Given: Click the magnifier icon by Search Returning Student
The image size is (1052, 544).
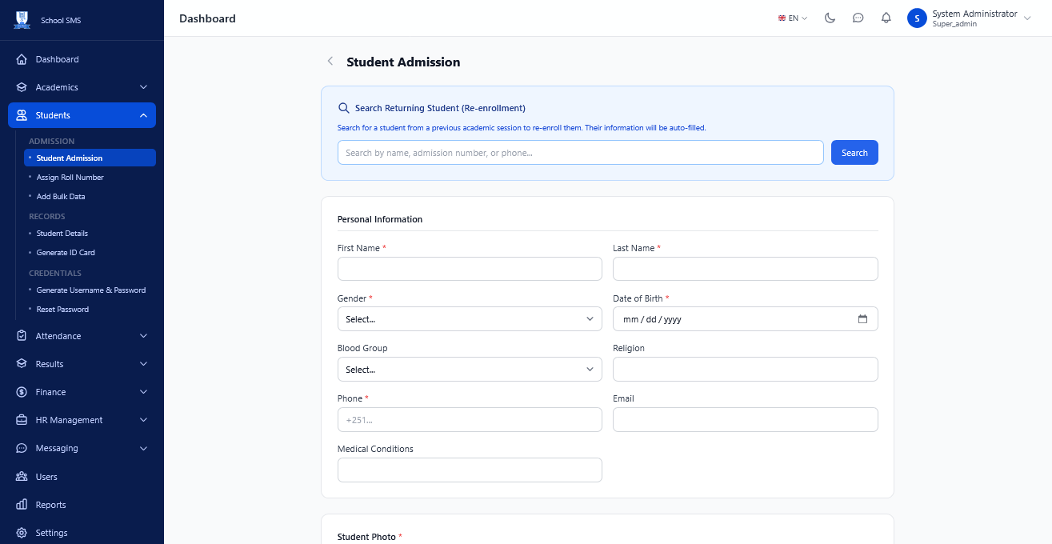Looking at the screenshot, I should (x=343, y=108).
